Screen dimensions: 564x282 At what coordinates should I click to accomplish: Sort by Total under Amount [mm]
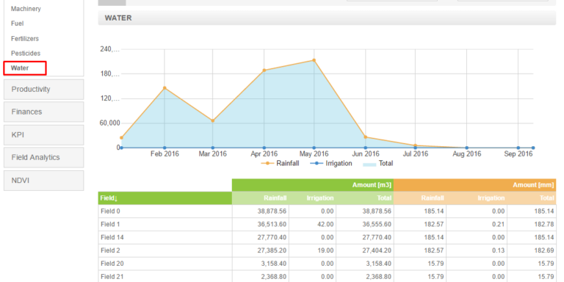pyautogui.click(x=532, y=198)
